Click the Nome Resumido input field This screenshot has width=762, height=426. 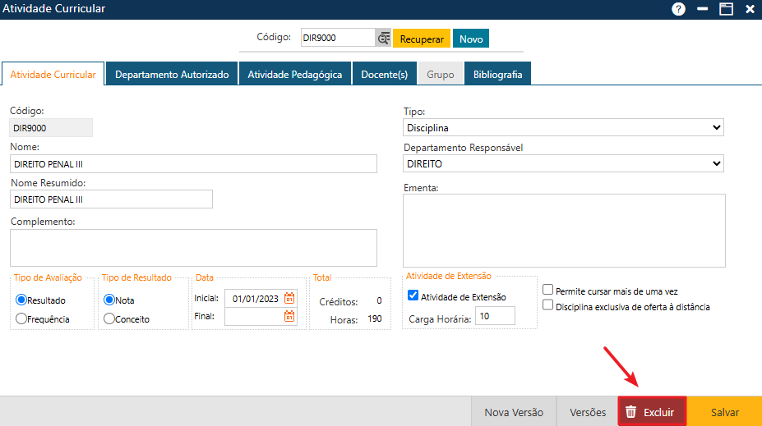click(111, 199)
